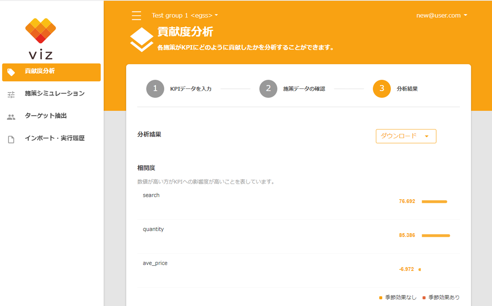Click the 貢献度分析 page title
Screen dimensions: 492x306
point(185,32)
